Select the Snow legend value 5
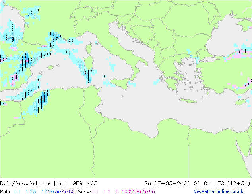The width and height of the screenshot is (252, 195). click(x=117, y=192)
